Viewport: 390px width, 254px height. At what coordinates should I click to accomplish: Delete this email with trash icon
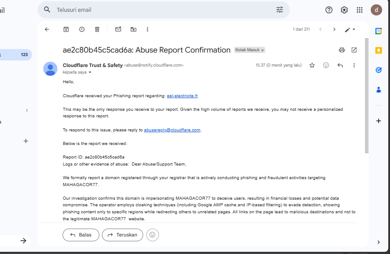(97, 29)
